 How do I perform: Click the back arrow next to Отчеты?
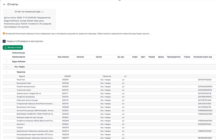click(x=4, y=4)
